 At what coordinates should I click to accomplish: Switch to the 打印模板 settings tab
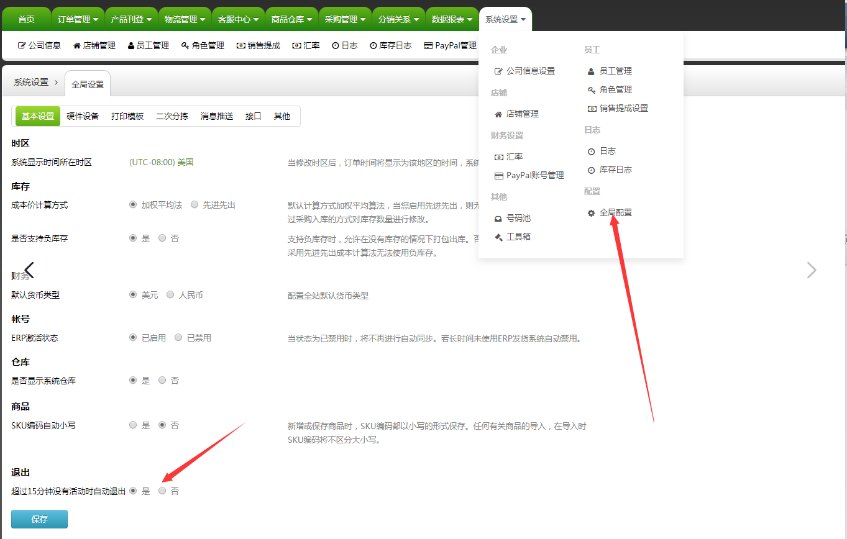click(x=127, y=116)
